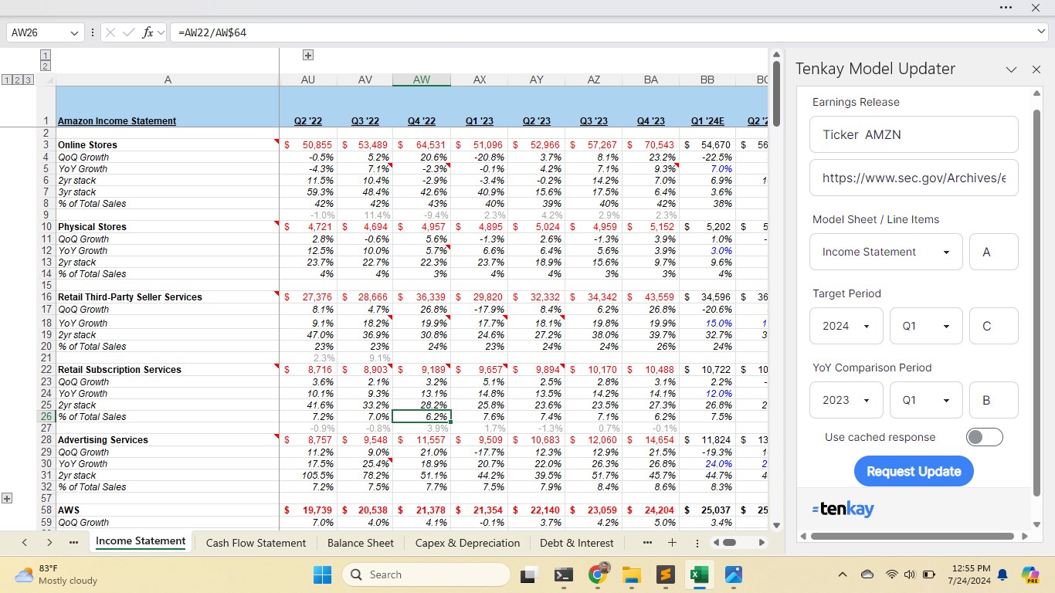Add a new sheet with the plus icon
Viewport: 1055px width, 593px height.
click(672, 543)
